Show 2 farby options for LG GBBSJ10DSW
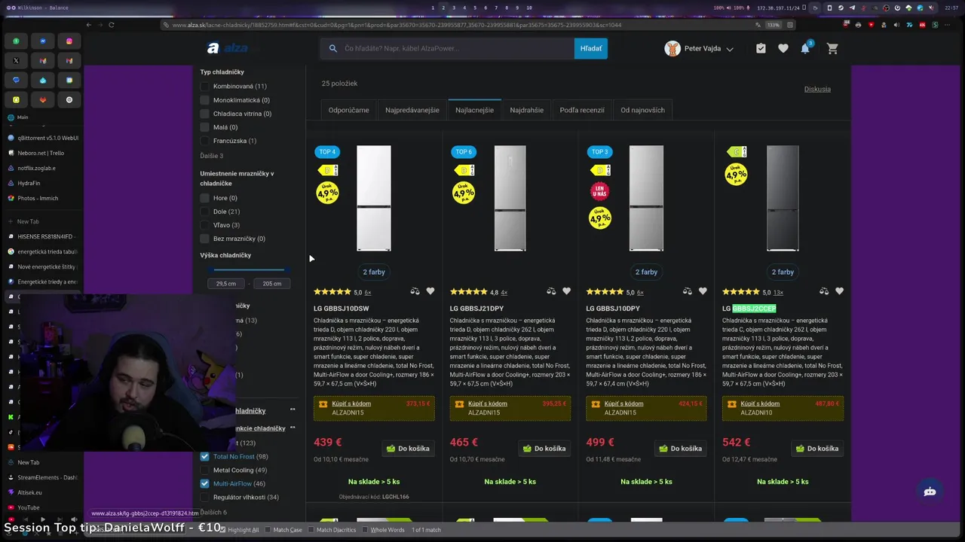 (x=374, y=272)
